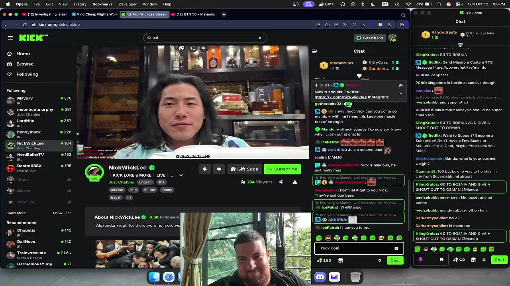Open MayaTv channel from Following list
This screenshot has height=286, width=510.
pyautogui.click(x=39, y=100)
